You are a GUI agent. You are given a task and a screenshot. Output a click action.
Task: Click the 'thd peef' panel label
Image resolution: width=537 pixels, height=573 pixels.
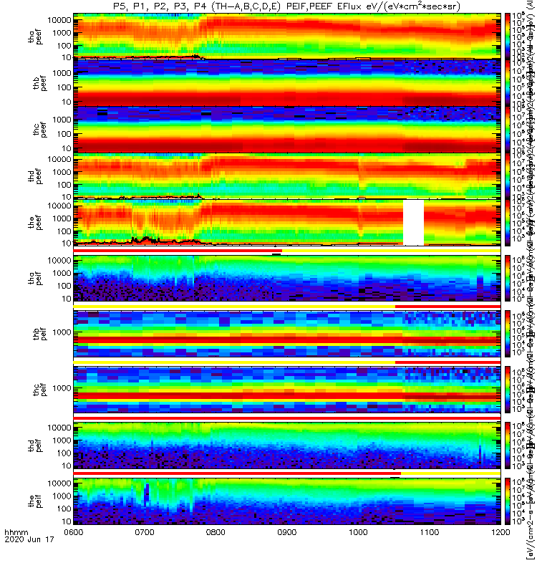35,176
